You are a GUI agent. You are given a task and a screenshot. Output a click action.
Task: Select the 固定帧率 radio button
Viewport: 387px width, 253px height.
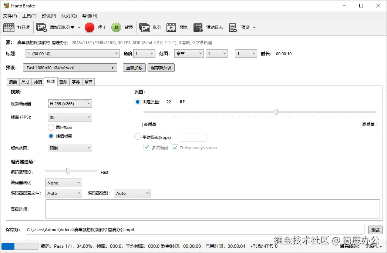[51, 127]
